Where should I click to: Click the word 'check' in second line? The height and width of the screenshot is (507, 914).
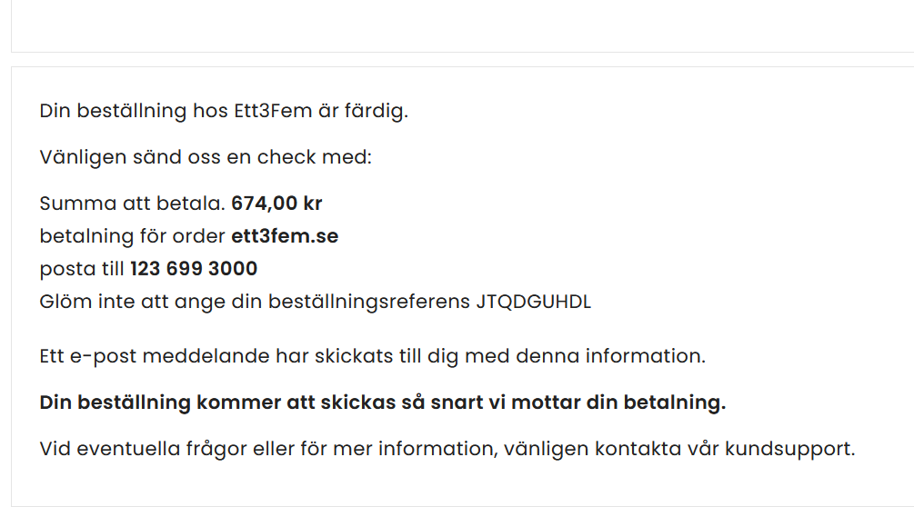(x=286, y=157)
